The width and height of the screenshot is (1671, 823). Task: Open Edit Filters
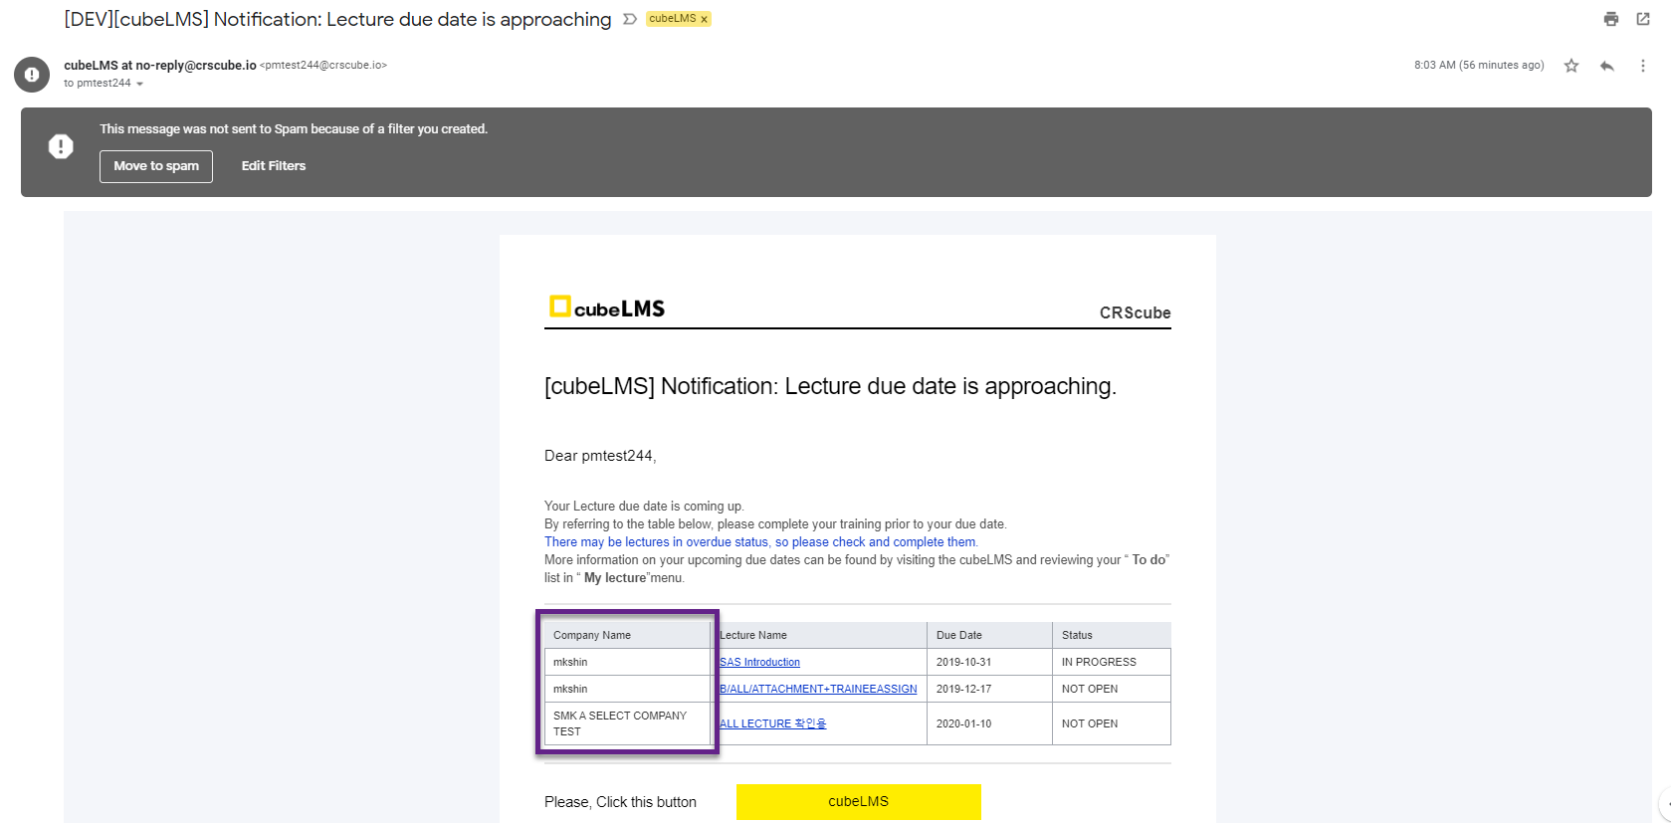click(x=274, y=166)
